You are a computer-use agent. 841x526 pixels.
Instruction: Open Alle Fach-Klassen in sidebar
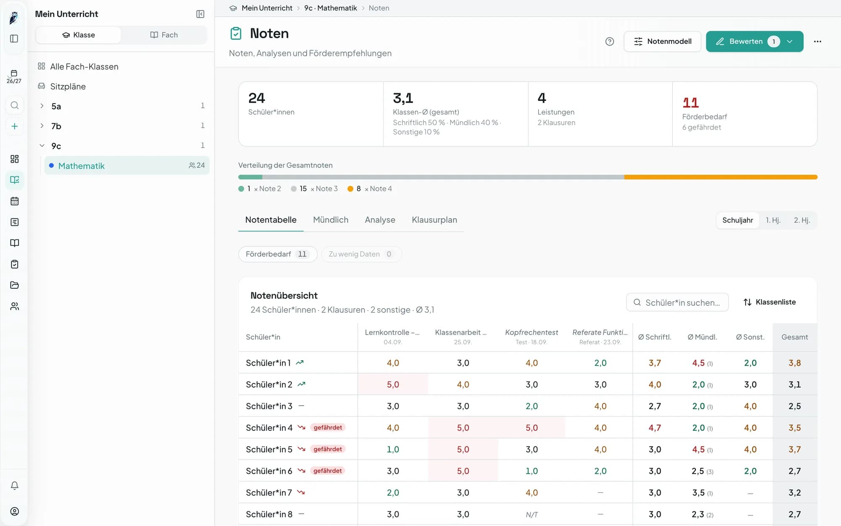84,66
